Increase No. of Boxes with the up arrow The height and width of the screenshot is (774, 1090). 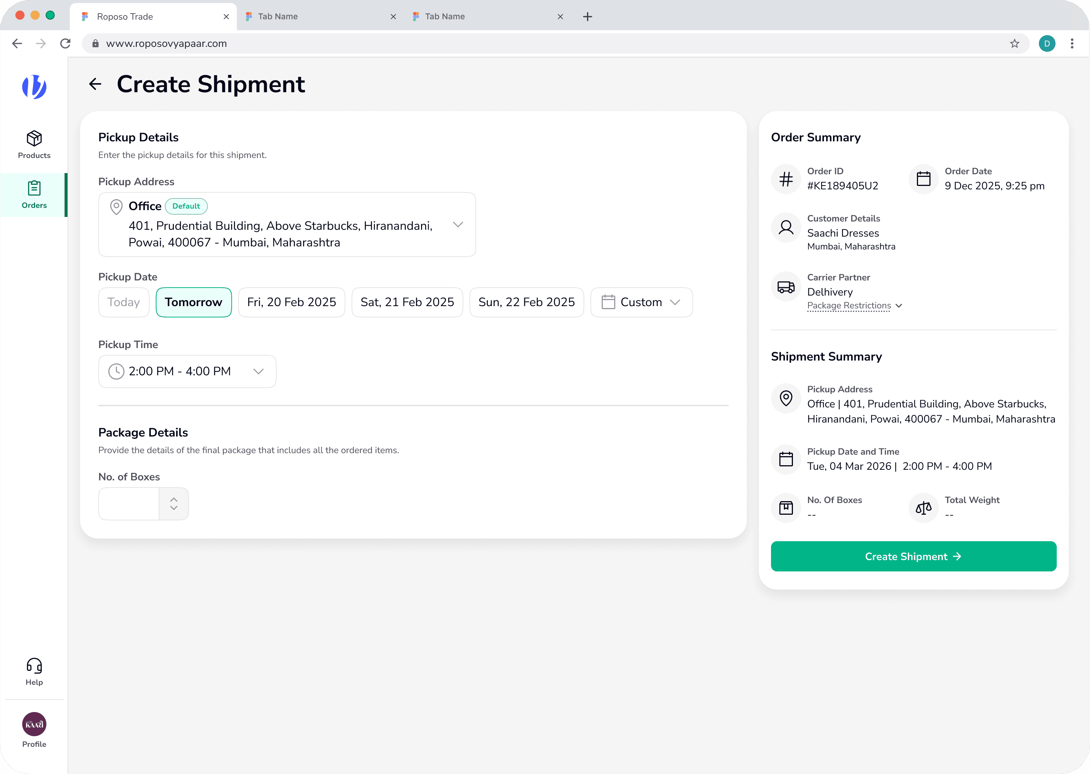[x=174, y=500]
